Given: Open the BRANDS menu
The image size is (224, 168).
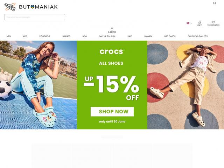Looking at the screenshot, I should pos(66,36).
